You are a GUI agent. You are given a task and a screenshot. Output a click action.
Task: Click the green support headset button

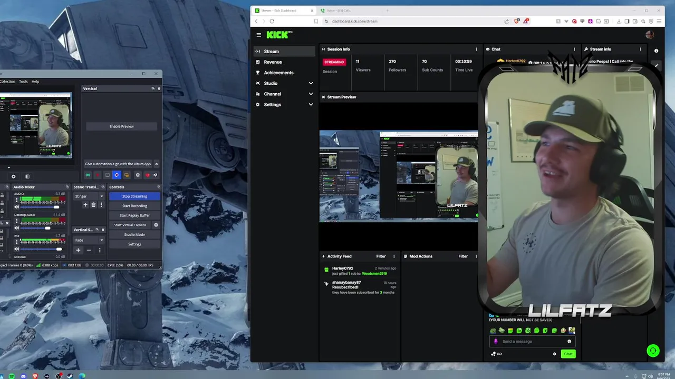point(653,351)
